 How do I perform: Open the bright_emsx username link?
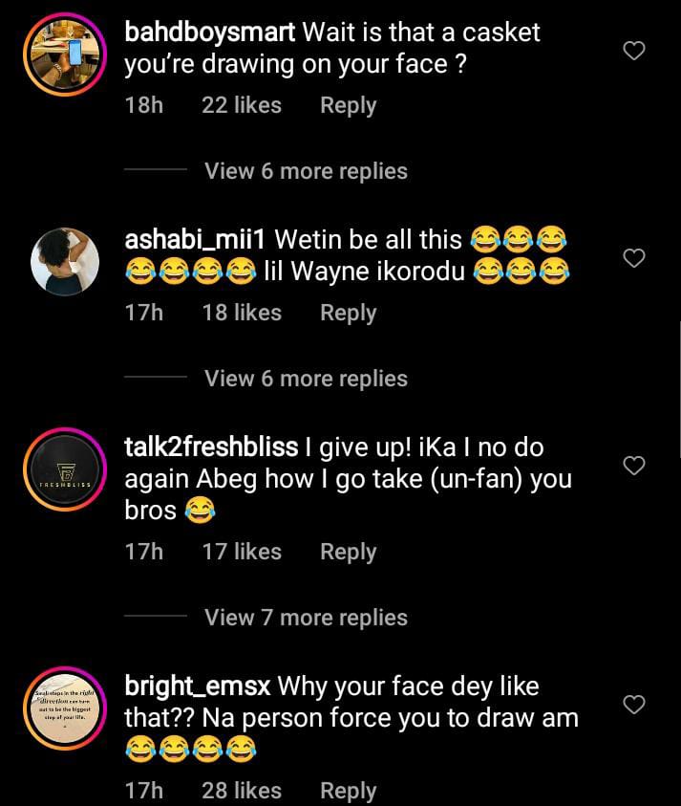coord(197,686)
